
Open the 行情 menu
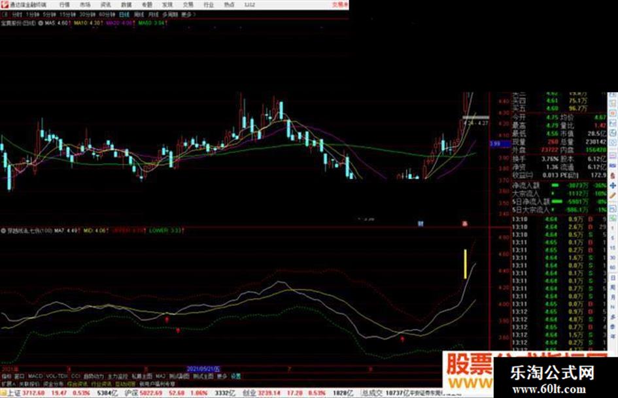coord(64,5)
